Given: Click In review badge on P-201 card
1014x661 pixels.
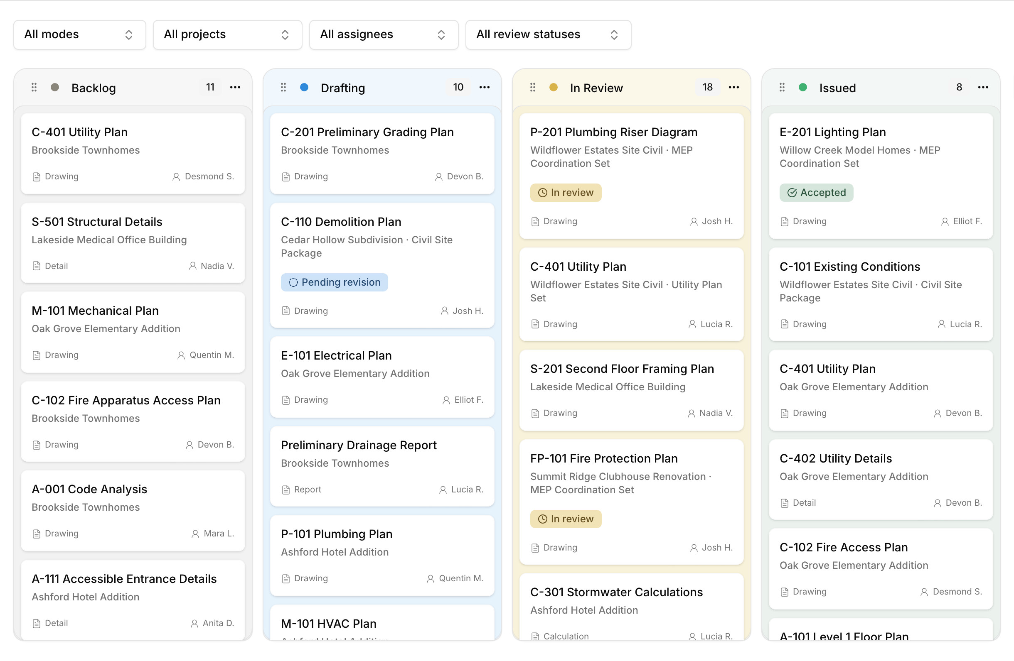Looking at the screenshot, I should (566, 193).
